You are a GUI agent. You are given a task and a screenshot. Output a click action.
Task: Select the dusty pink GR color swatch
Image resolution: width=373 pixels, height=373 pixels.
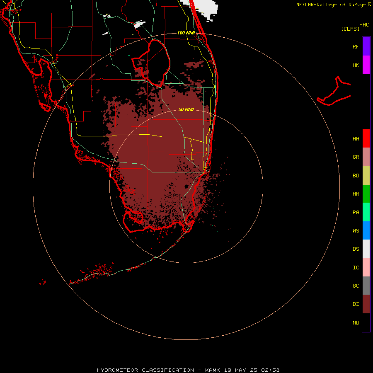(366, 157)
